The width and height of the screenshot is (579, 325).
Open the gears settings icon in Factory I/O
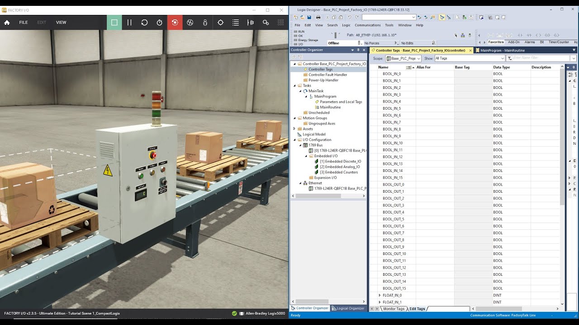(x=266, y=23)
